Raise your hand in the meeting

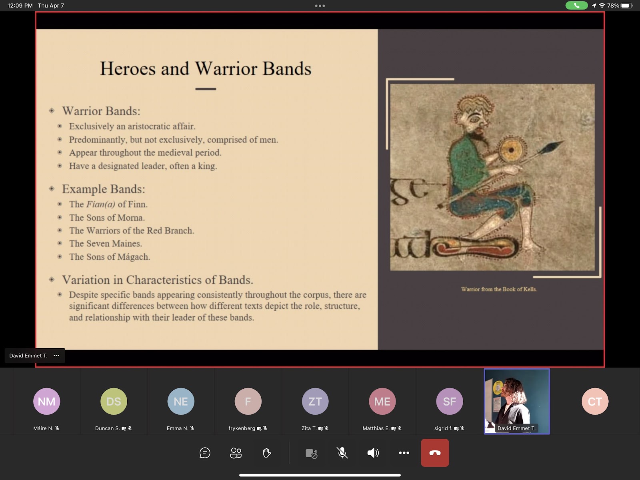(x=267, y=453)
